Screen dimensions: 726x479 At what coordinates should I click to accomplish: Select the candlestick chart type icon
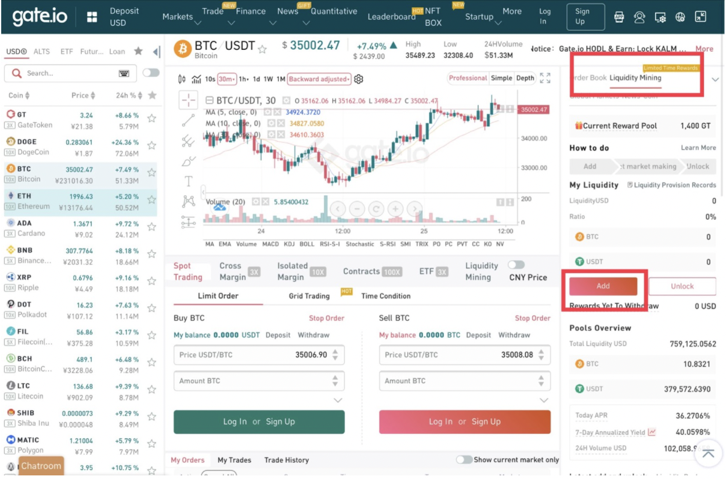coord(183,79)
